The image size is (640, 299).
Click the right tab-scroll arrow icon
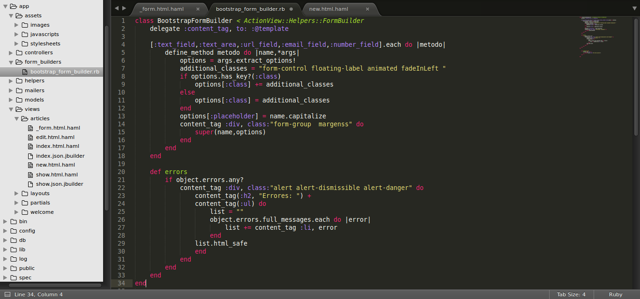click(124, 8)
